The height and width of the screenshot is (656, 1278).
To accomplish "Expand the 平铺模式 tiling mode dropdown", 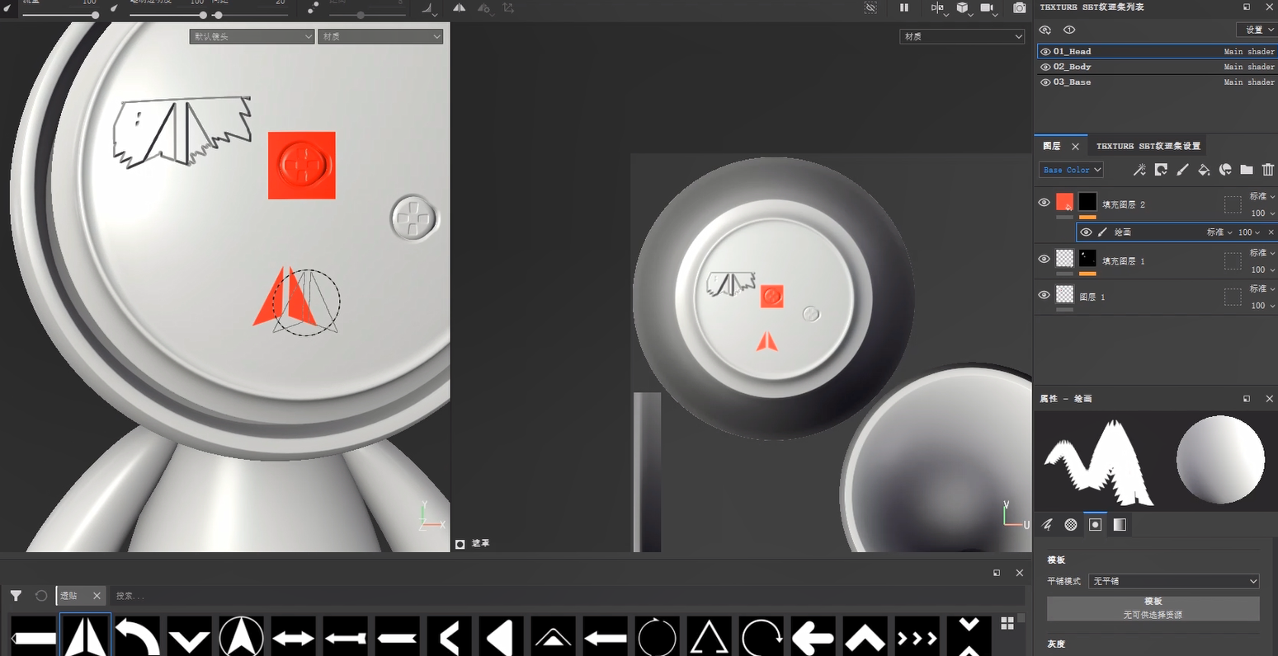I will [1173, 581].
